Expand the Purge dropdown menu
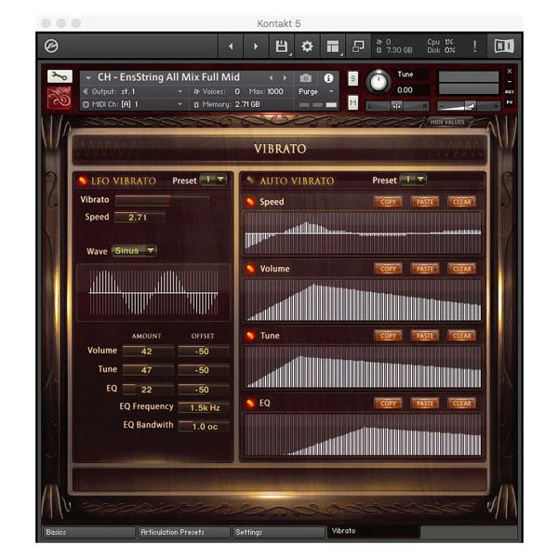 tap(312, 91)
